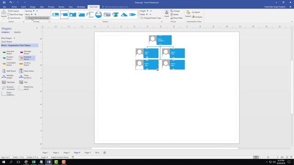
Task: Select the Quick Shapes stencil
Action: pos(6,42)
